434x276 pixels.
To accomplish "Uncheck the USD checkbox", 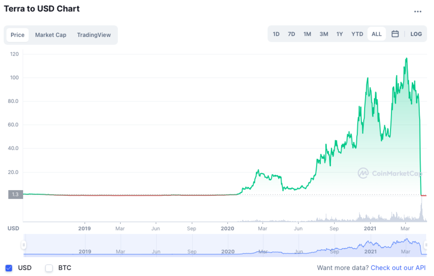I will pos(9,268).
